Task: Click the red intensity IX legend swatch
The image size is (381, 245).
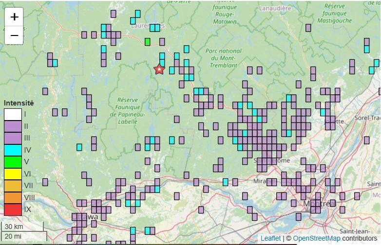Action: click(13, 210)
